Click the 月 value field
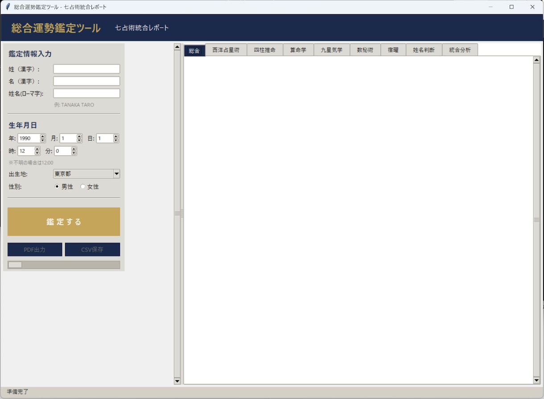 68,138
